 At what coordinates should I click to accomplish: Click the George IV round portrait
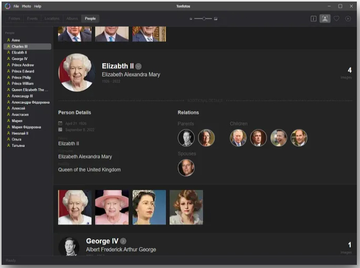pos(69,246)
